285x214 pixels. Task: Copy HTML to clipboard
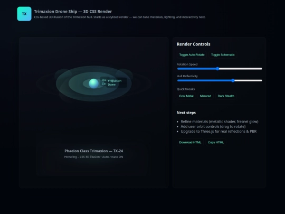tap(215, 142)
